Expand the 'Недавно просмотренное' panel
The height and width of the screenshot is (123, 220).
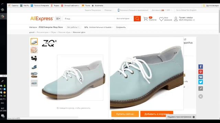pos(181,117)
